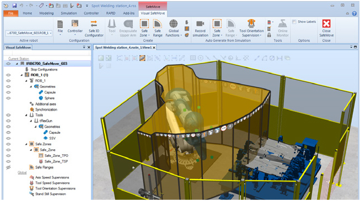This screenshot has width=361, height=201.
Task: Close the Spot Welding station view tab
Action: click(154, 47)
